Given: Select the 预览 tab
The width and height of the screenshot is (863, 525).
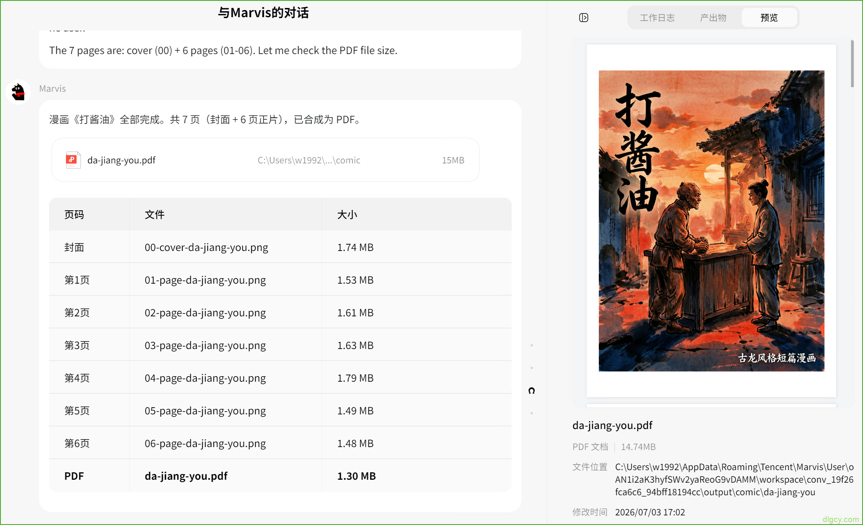Looking at the screenshot, I should [769, 18].
